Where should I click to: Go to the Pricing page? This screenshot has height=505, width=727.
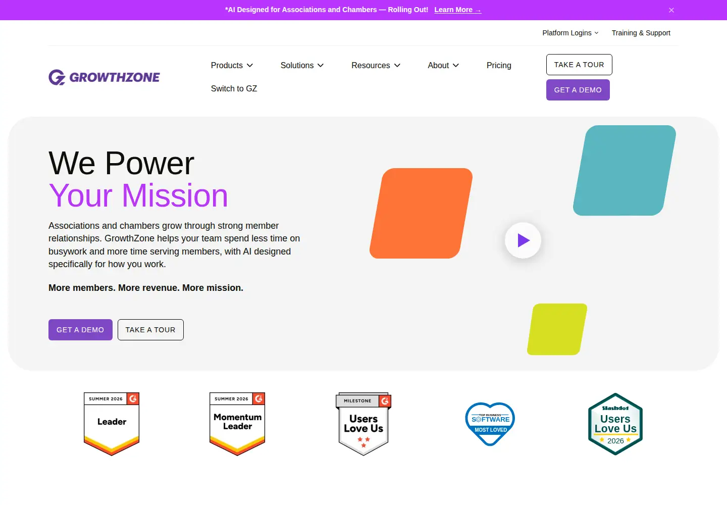pyautogui.click(x=499, y=65)
